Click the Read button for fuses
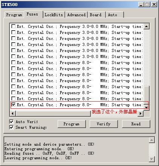The height and width of the screenshot is (166, 159). (136, 124)
